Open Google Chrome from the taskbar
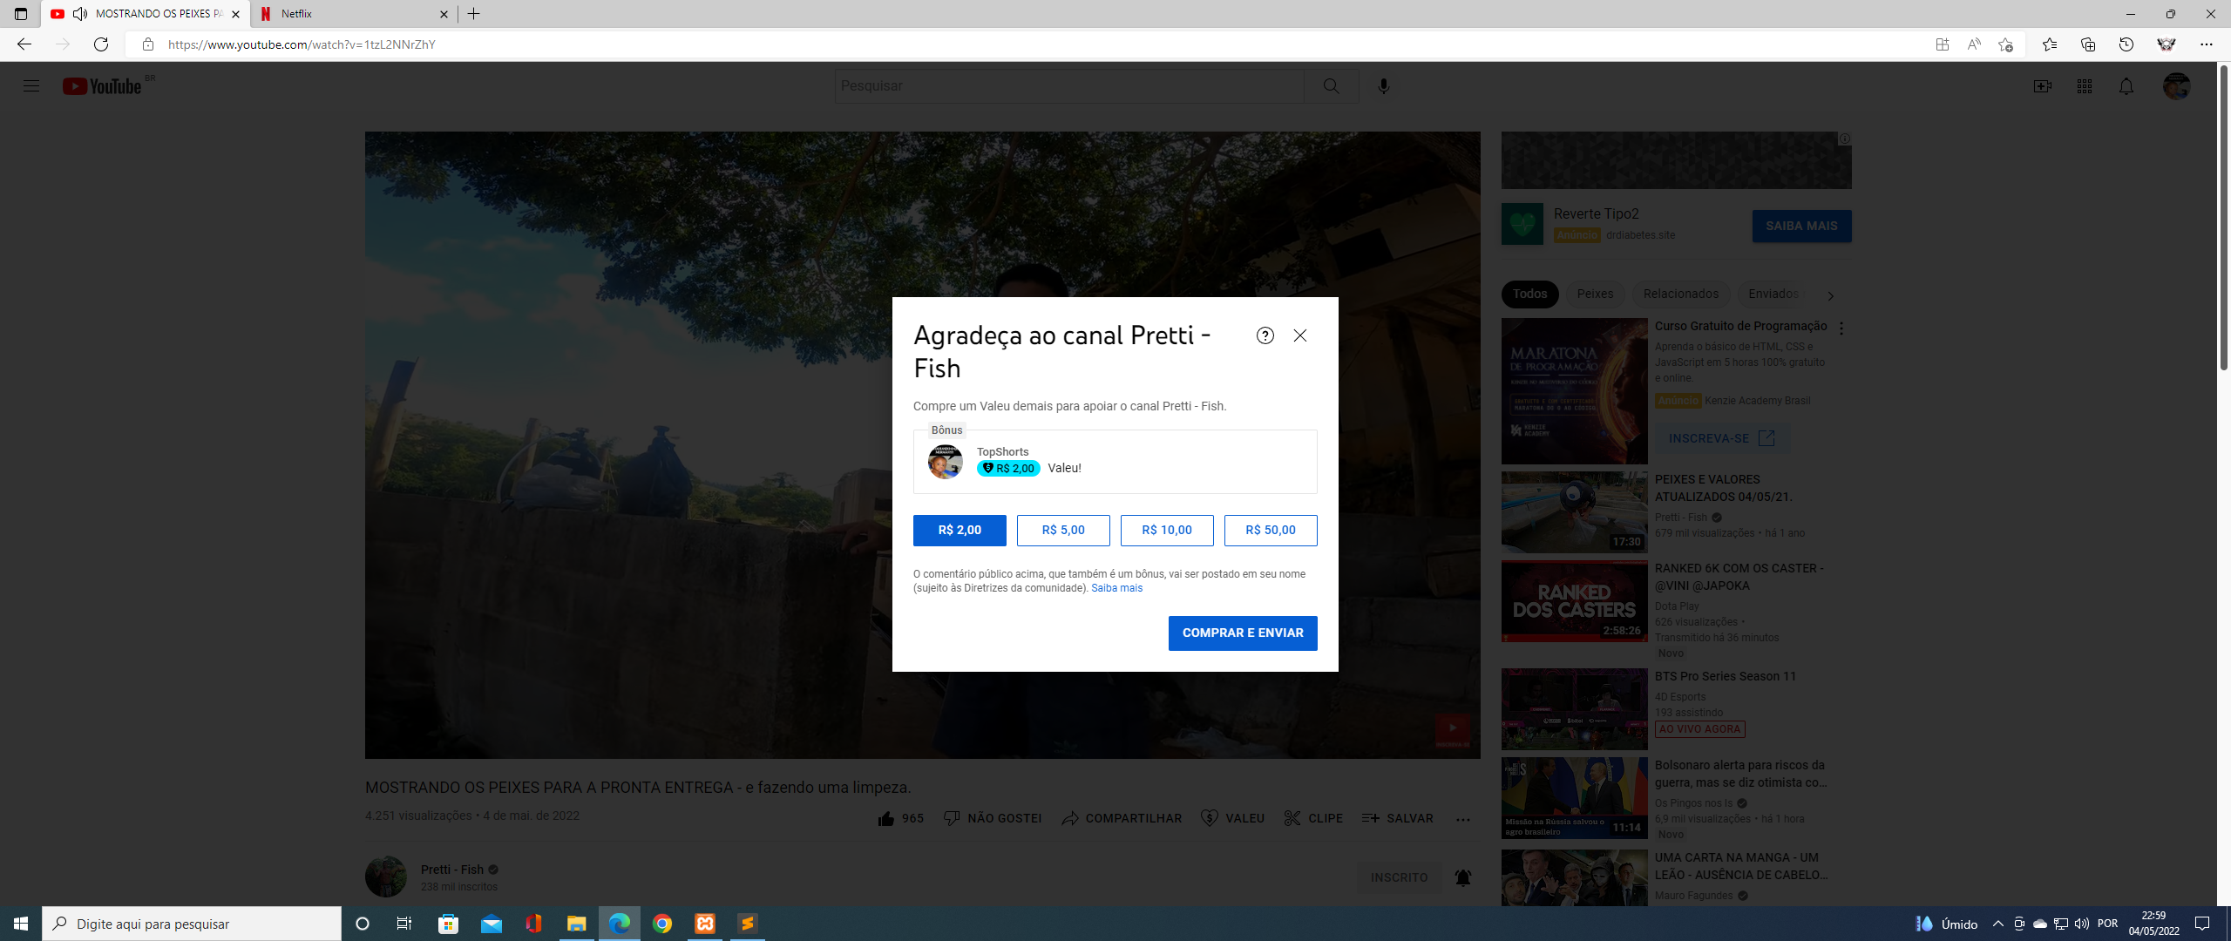 pyautogui.click(x=662, y=924)
